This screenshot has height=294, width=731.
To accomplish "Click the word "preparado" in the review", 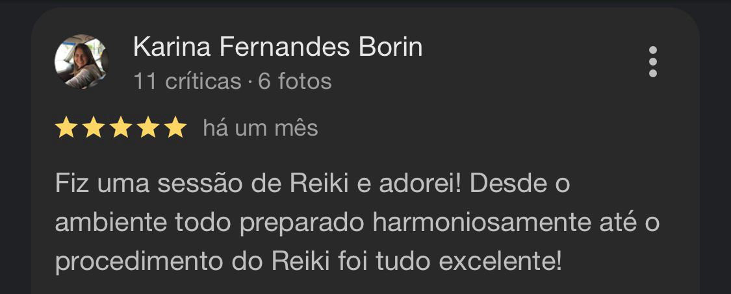I will (x=302, y=223).
